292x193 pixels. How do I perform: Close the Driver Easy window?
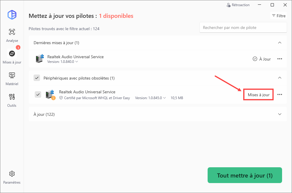tap(285, 5)
